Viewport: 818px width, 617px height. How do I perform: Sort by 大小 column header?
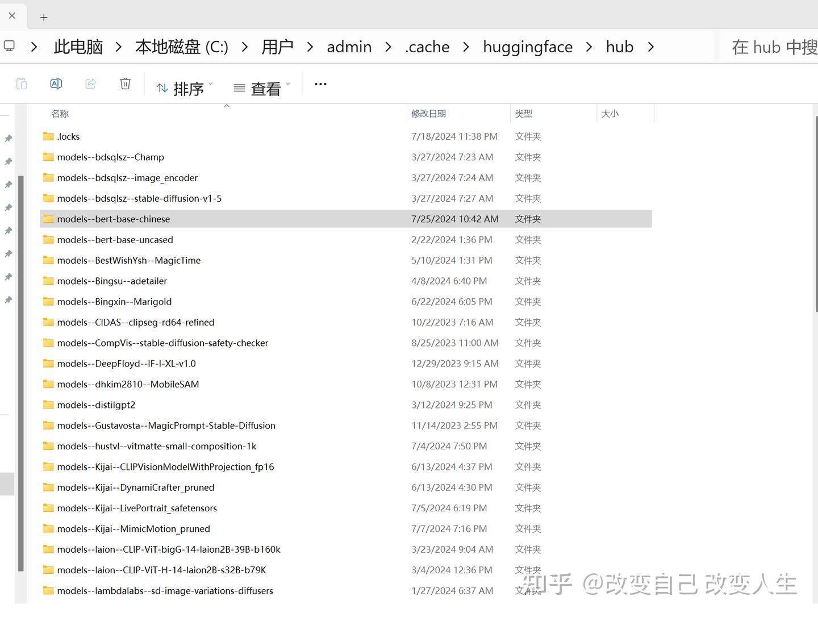(610, 114)
